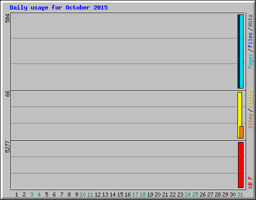Click day '23' on the x-axis
The height and width of the screenshot is (200, 256).
[180, 194]
